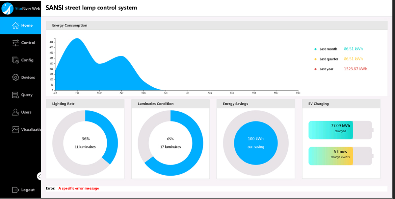395x199 pixels.
Task: Select the Energy Savings panel header
Action: [256, 104]
